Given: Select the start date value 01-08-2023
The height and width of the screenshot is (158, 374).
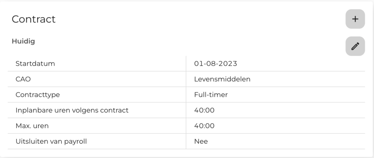Looking at the screenshot, I should (x=215, y=64).
